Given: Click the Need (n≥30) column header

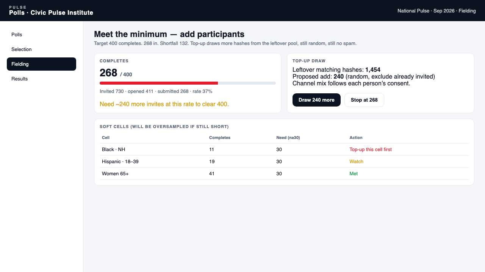Looking at the screenshot, I should point(288,138).
